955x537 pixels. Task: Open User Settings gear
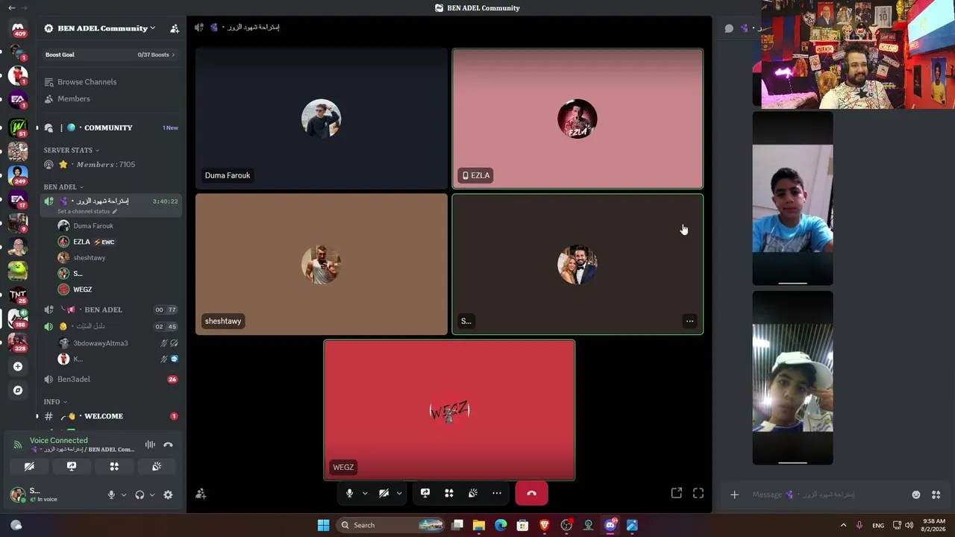[168, 494]
